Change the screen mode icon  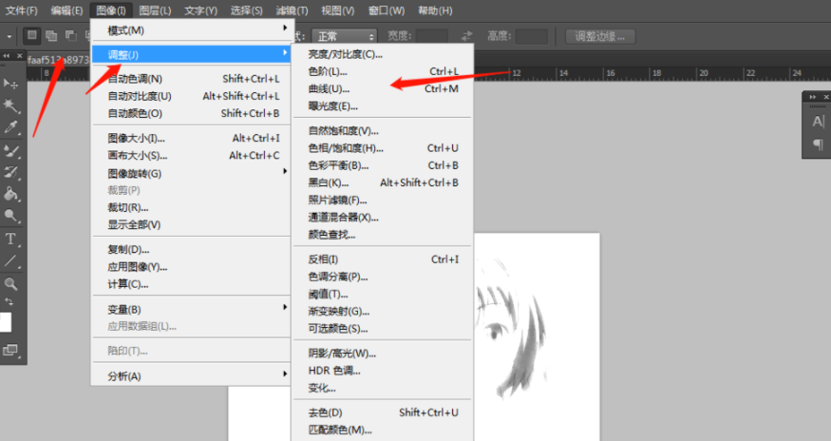click(10, 350)
